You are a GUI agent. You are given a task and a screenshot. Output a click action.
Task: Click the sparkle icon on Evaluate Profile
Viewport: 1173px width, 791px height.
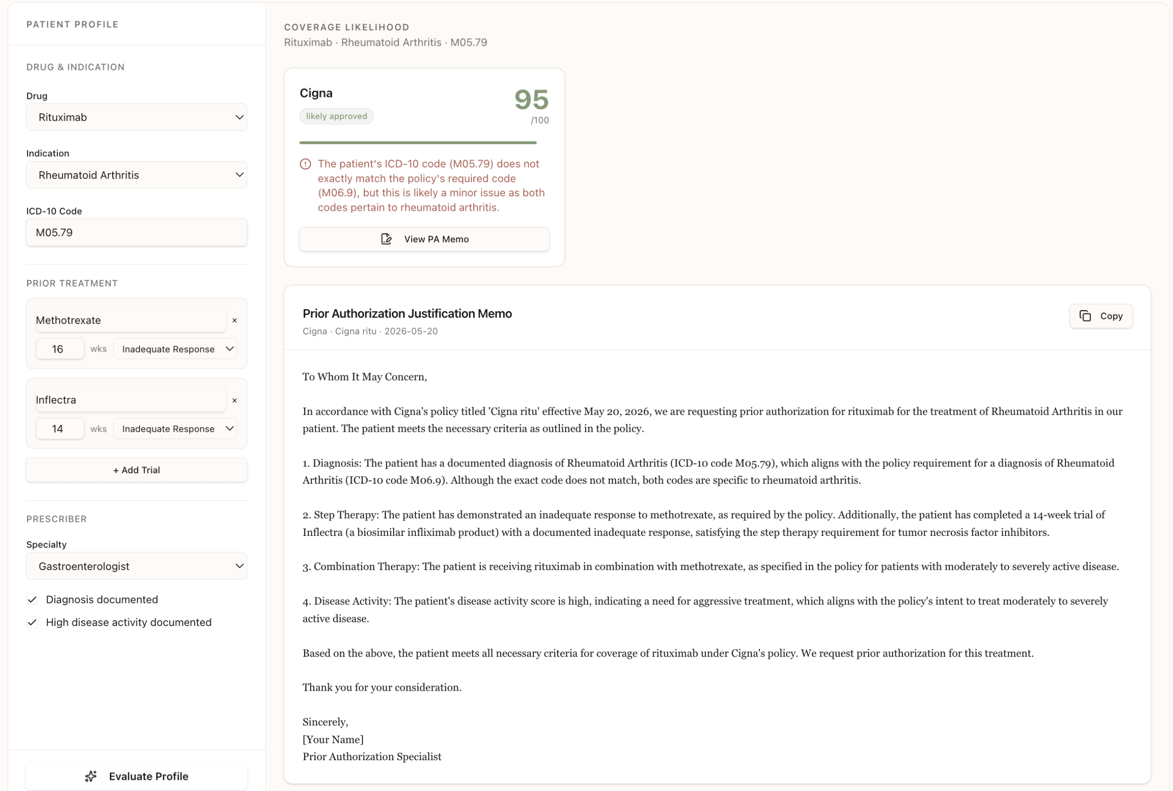(x=91, y=776)
